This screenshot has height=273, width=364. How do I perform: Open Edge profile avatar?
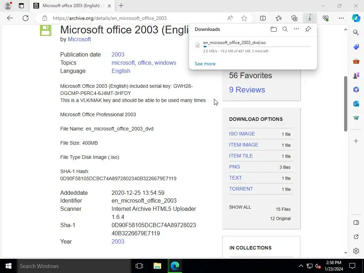[x=8, y=6]
